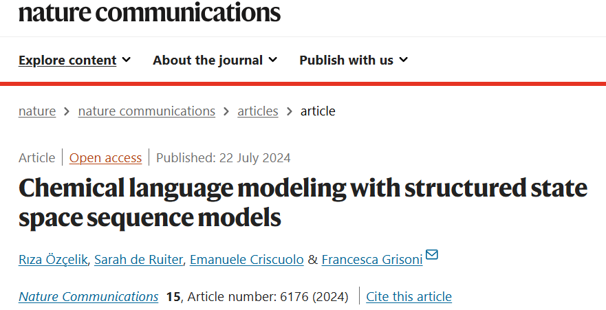Open the Publish with us menu
The width and height of the screenshot is (606, 310).
(x=346, y=60)
